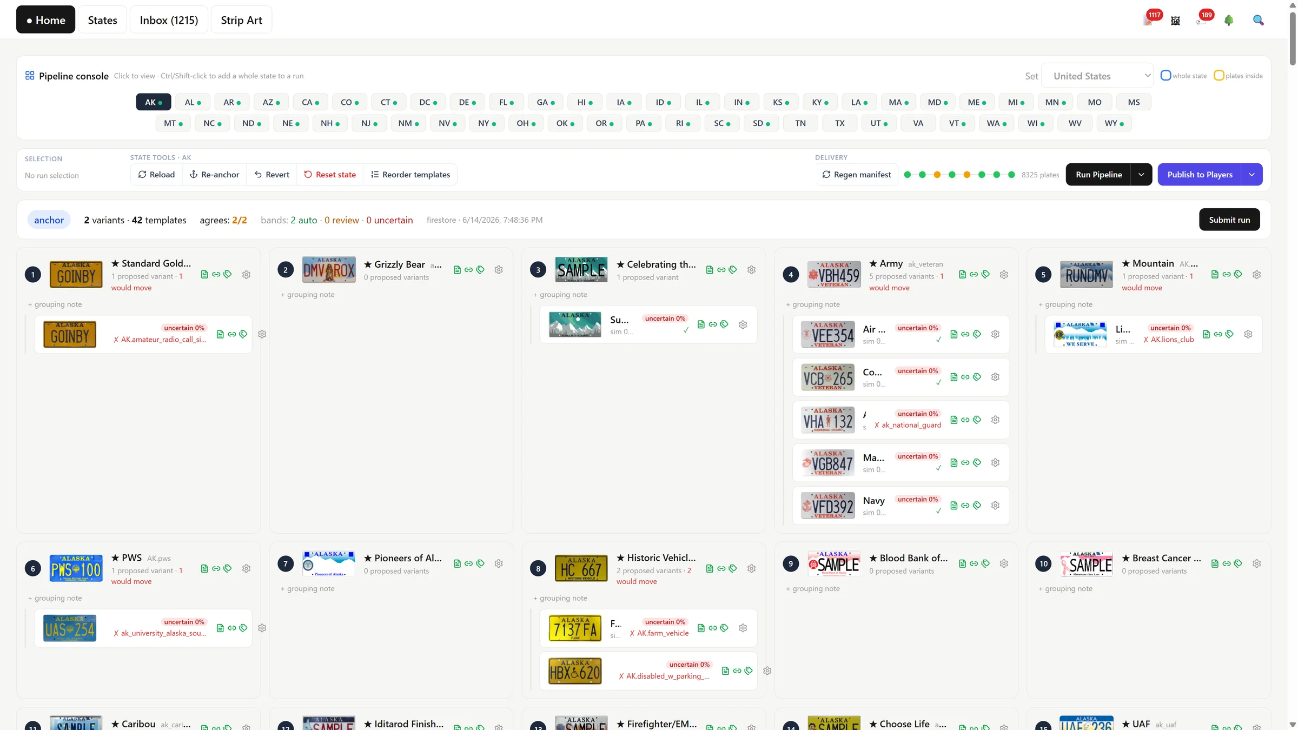1298x730 pixels.
Task: Click the framed picture icon in the header
Action: pos(1175,21)
